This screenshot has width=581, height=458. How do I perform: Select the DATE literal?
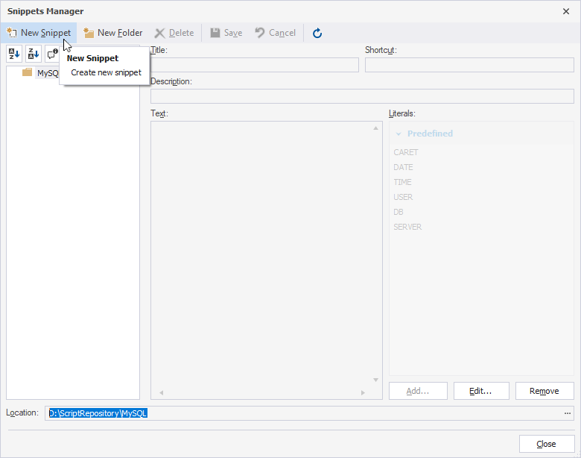403,167
